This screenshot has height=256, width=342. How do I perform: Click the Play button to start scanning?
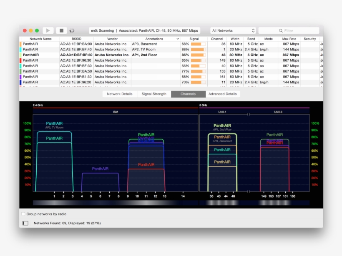(x=48, y=30)
